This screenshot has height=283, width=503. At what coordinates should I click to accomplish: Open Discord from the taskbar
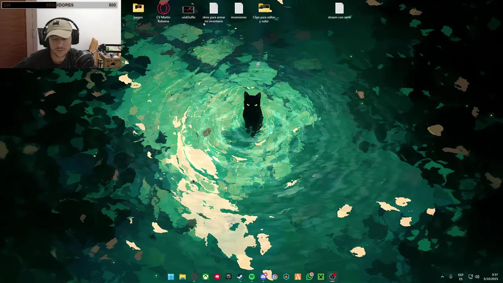click(x=263, y=277)
